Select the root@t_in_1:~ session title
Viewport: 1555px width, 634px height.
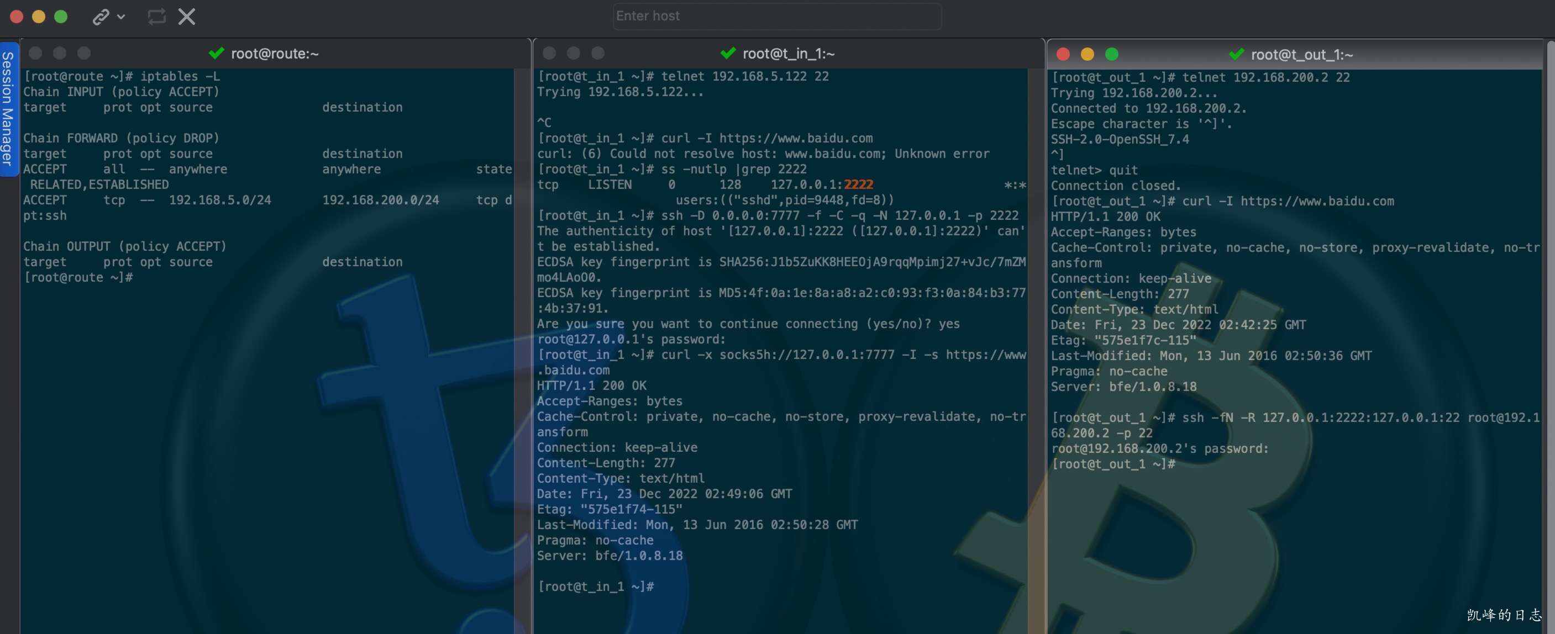click(789, 54)
